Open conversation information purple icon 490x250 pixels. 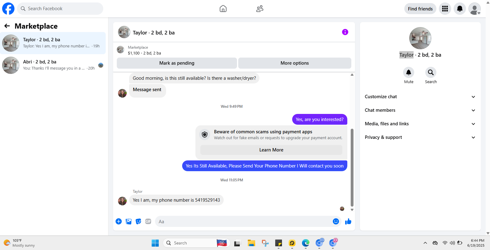click(345, 32)
